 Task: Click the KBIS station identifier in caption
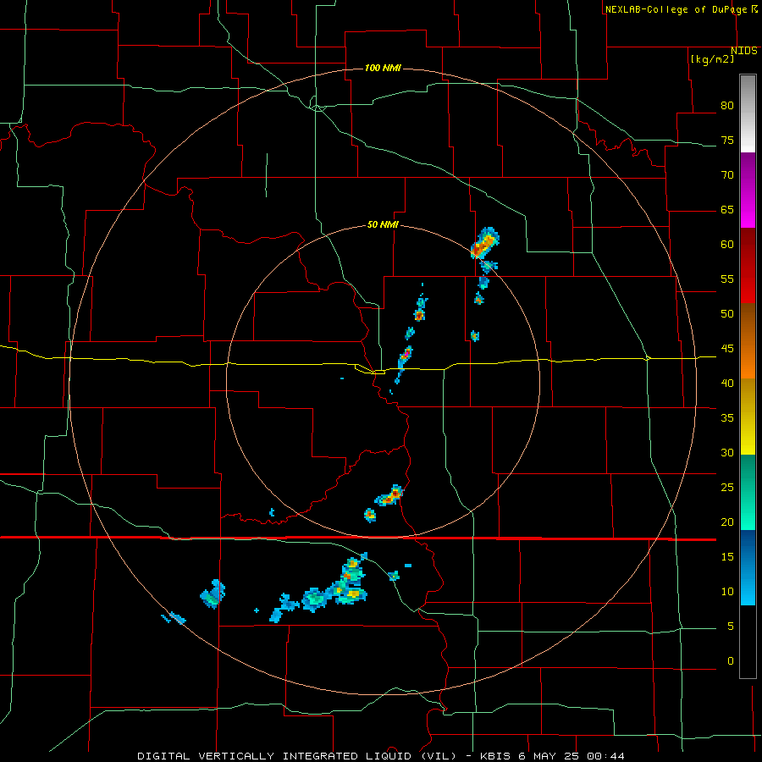tap(498, 756)
